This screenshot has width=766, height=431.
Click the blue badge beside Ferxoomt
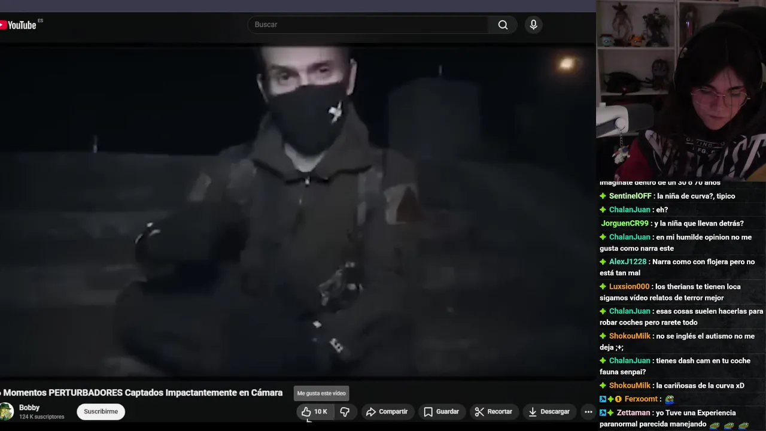(x=603, y=399)
